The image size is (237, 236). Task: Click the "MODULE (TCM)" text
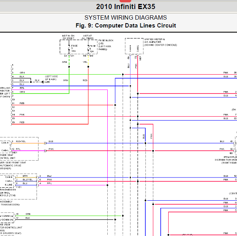click(7, 196)
